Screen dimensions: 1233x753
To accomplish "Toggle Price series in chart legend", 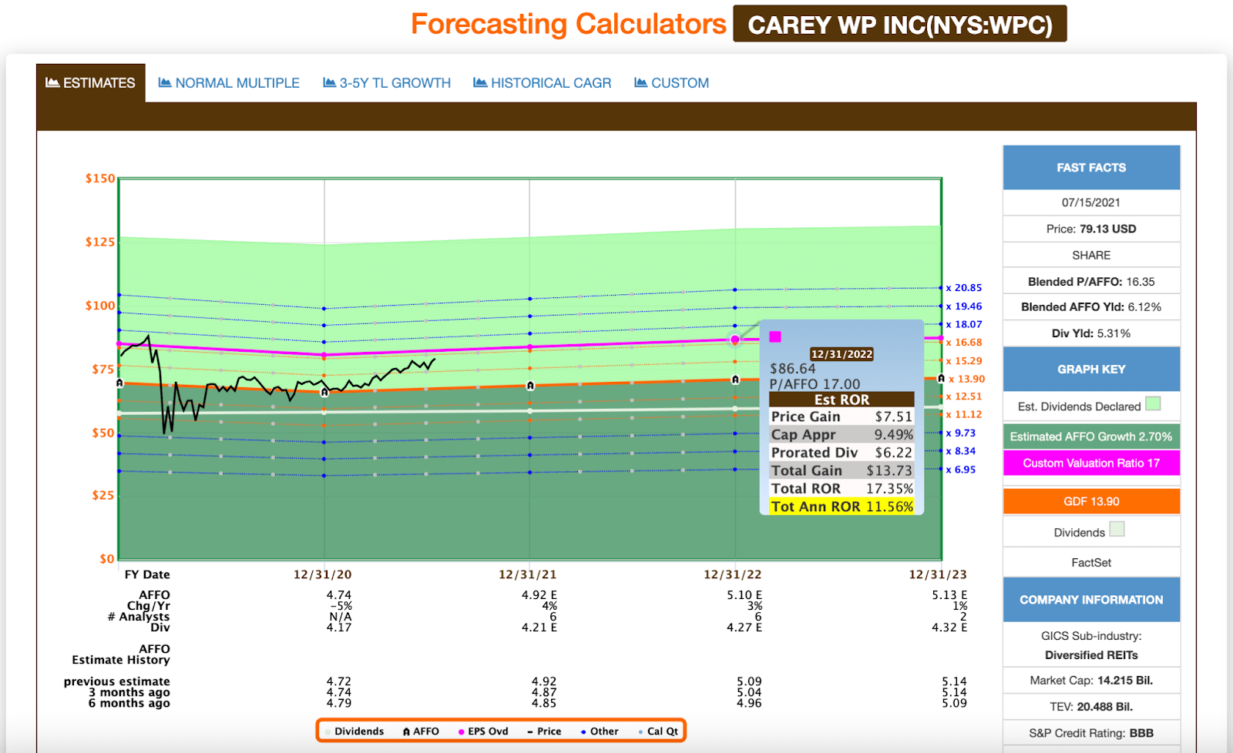I will click(x=544, y=731).
